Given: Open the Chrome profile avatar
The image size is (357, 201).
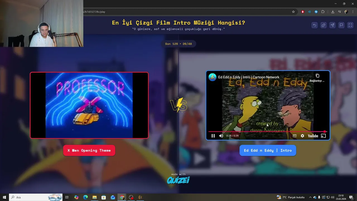Looking at the screenshot, I should tap(346, 12).
